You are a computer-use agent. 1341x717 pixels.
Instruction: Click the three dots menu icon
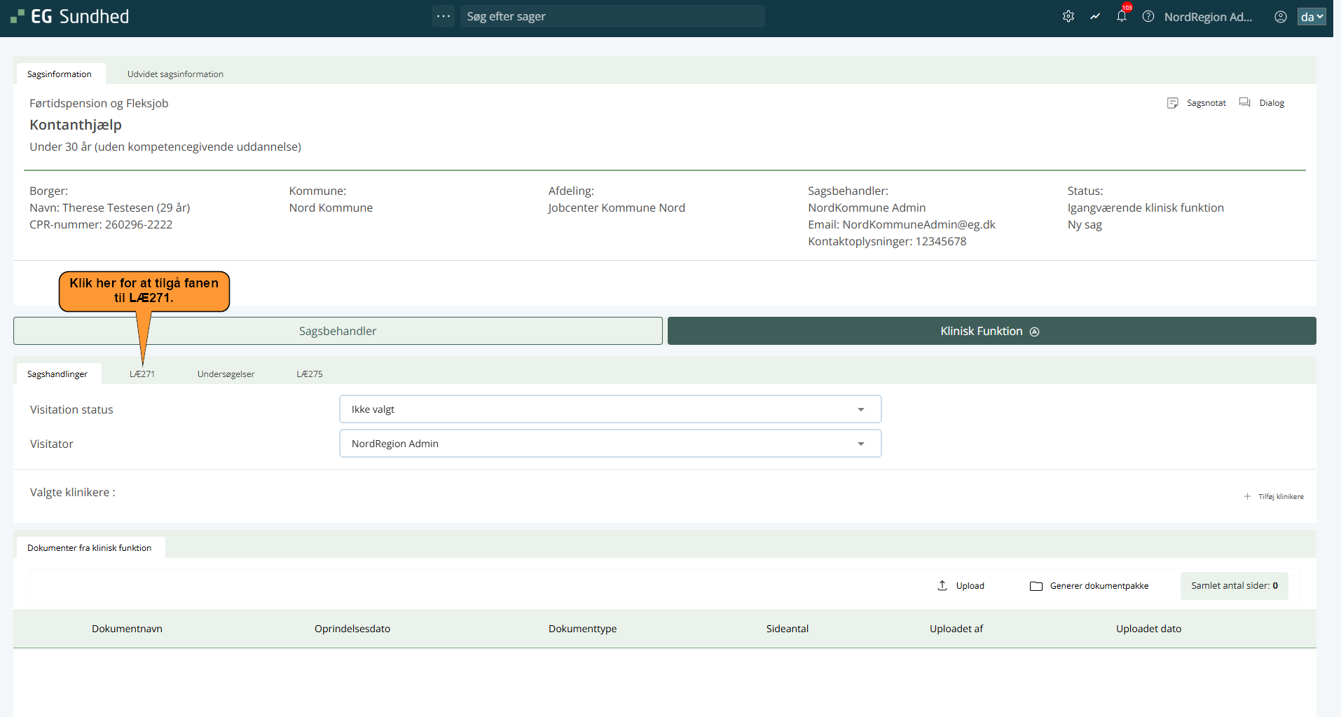click(x=443, y=16)
